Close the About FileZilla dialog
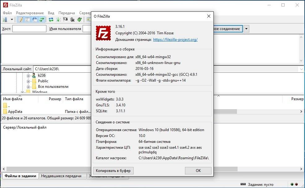 [209, 16]
